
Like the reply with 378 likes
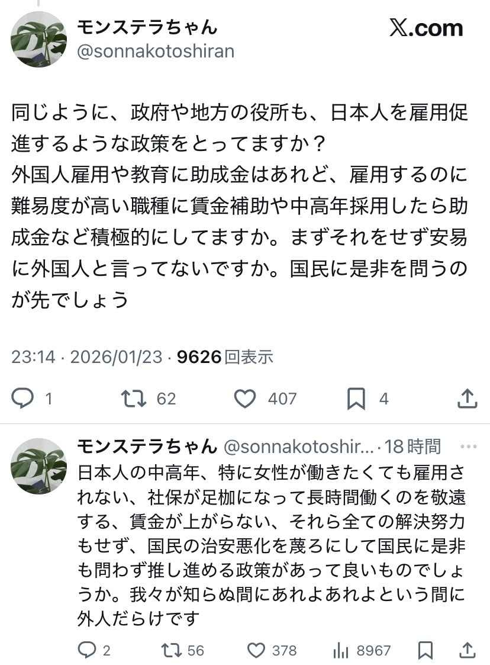point(256,650)
